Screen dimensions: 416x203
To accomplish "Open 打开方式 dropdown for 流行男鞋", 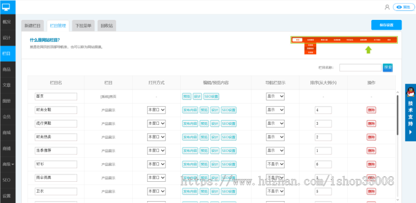I will pos(156,123).
